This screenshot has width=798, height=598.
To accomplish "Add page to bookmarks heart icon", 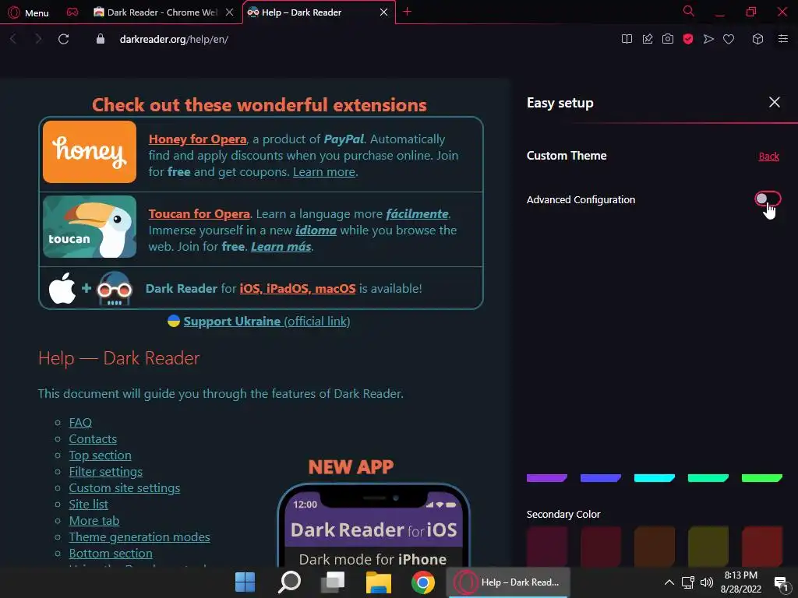I will point(729,39).
